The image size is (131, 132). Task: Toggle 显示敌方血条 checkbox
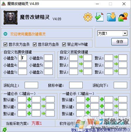coord(35,45)
